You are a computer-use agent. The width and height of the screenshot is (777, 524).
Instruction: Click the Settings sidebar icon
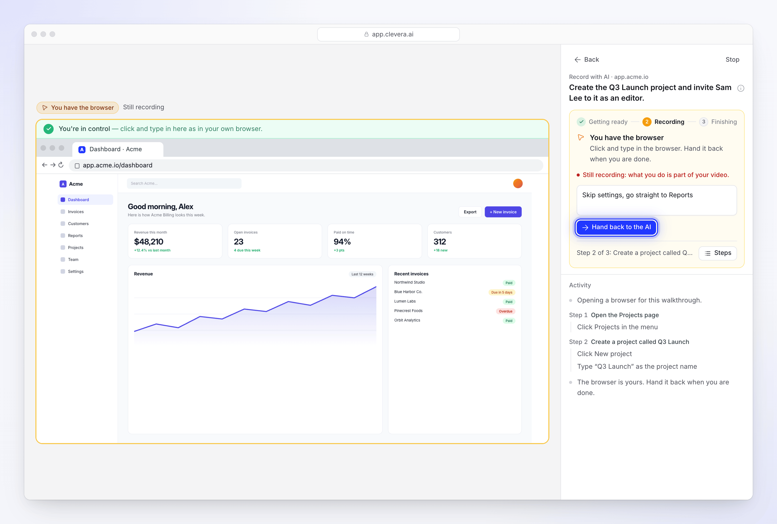[x=62, y=271]
